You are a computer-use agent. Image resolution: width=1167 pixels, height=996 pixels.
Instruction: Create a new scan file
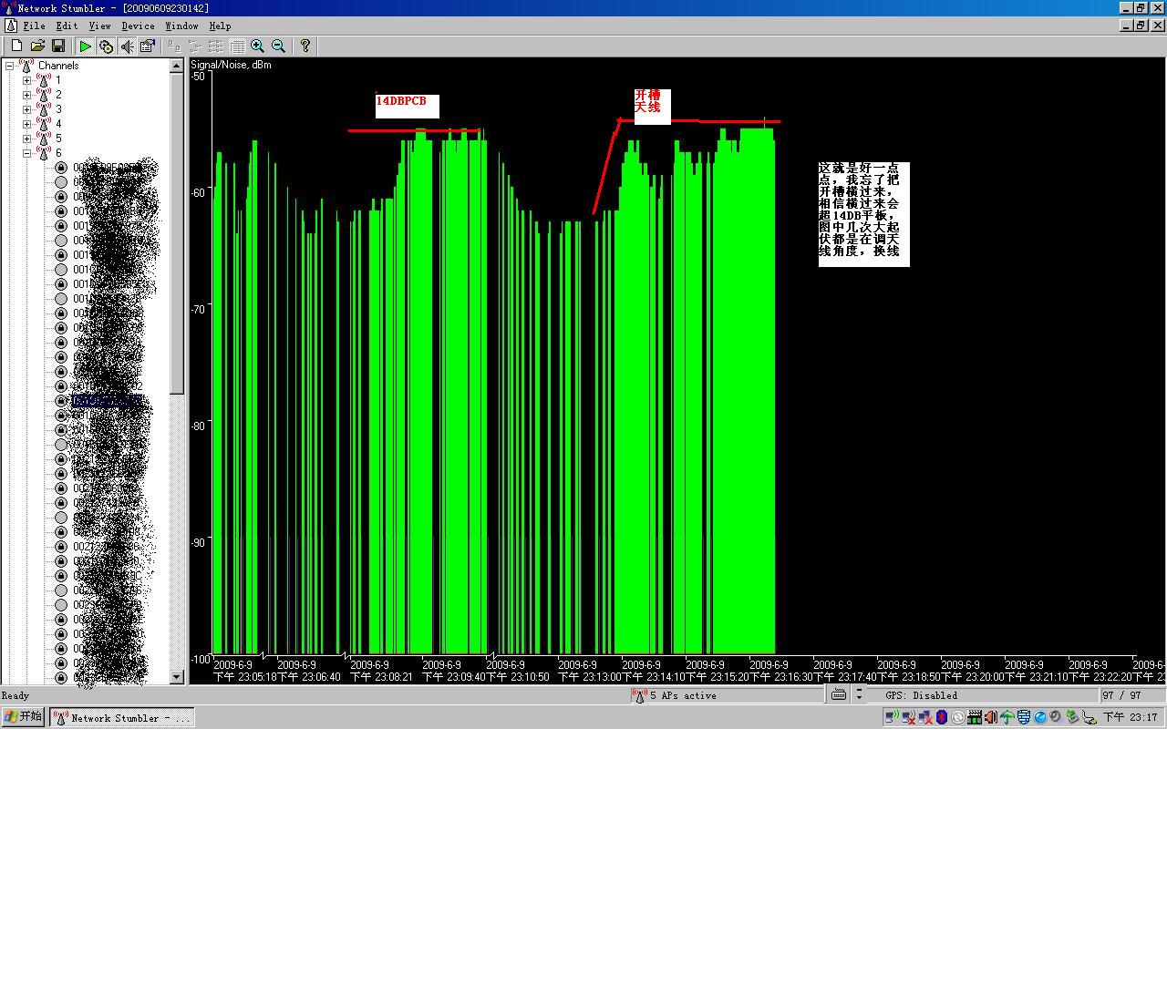pyautogui.click(x=16, y=46)
